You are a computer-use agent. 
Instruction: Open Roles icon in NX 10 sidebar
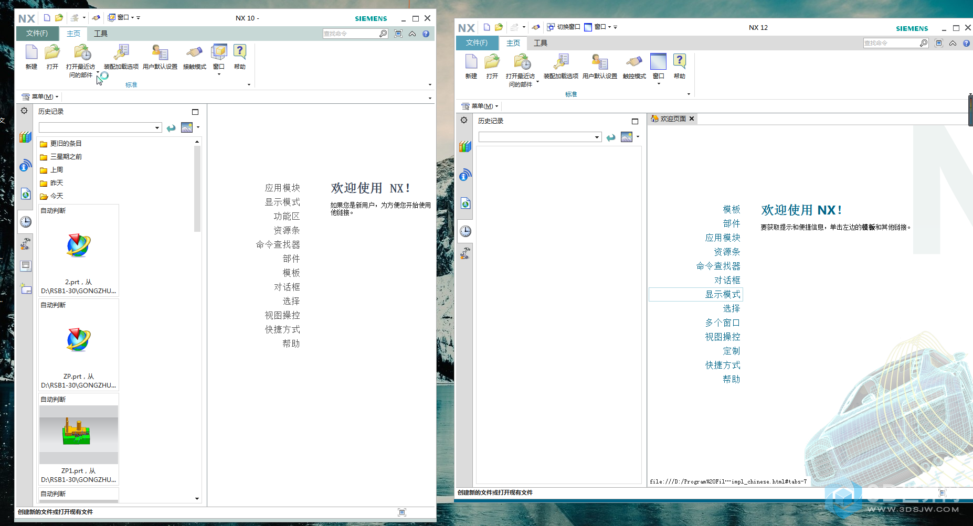coord(25,244)
